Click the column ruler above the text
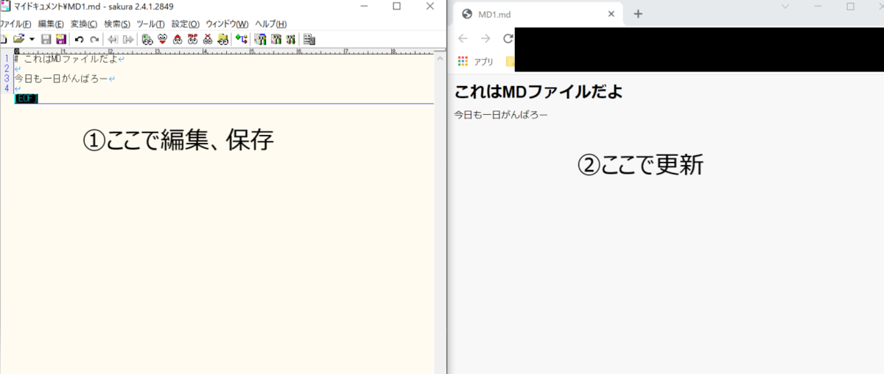884x374 pixels. click(x=224, y=51)
